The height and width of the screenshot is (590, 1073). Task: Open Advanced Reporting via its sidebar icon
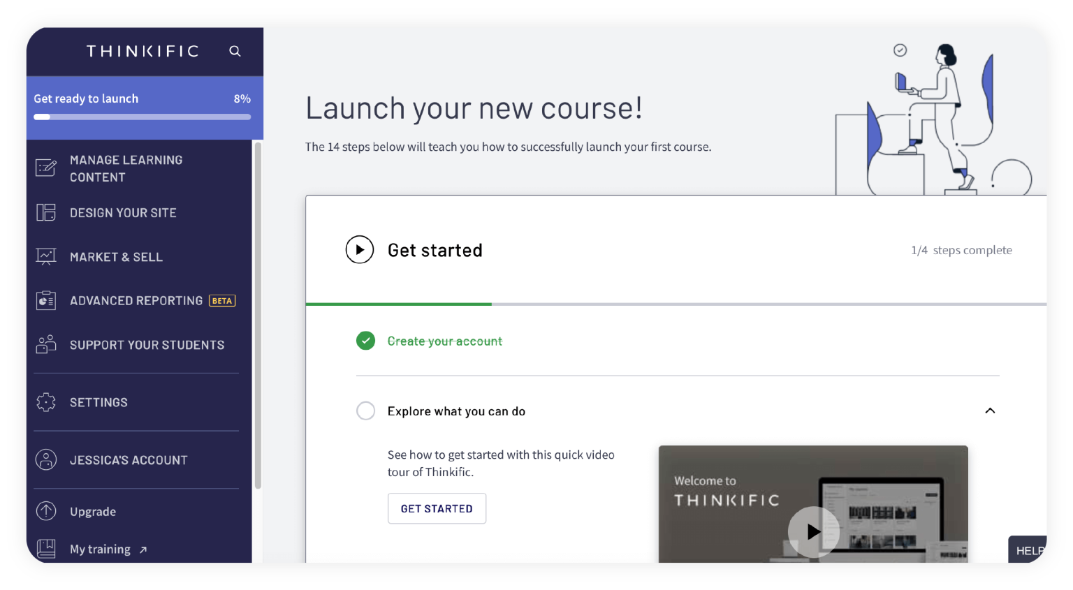tap(45, 300)
